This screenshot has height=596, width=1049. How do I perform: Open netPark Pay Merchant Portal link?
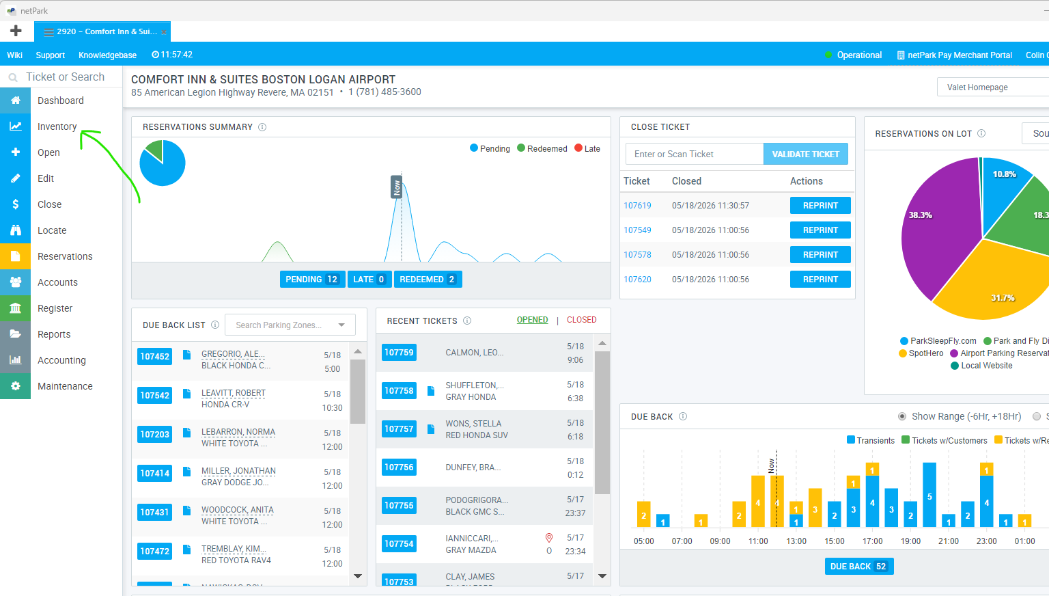955,55
